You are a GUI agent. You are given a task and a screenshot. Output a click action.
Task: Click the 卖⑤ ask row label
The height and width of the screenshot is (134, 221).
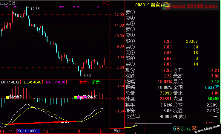point(130,12)
